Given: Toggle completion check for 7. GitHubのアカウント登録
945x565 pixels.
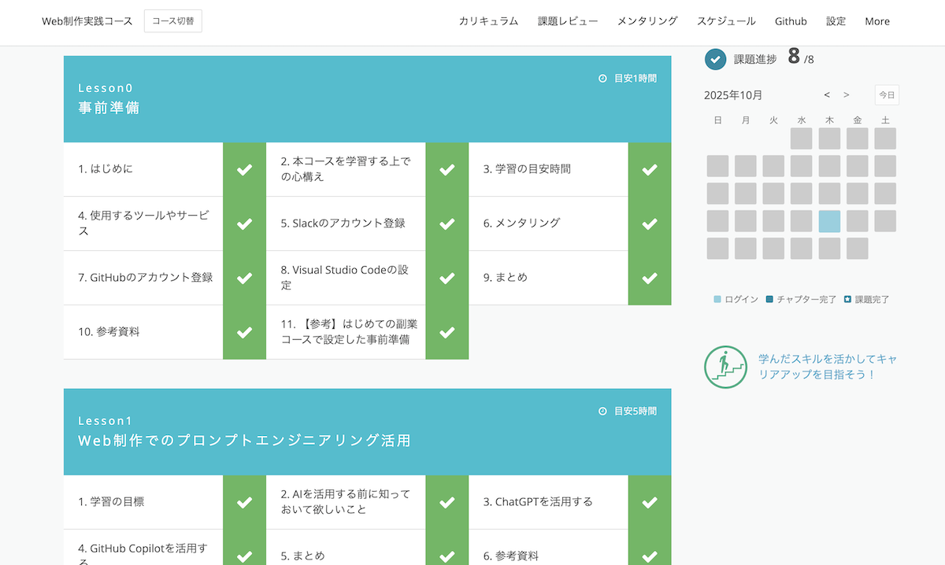Looking at the screenshot, I should coord(245,278).
